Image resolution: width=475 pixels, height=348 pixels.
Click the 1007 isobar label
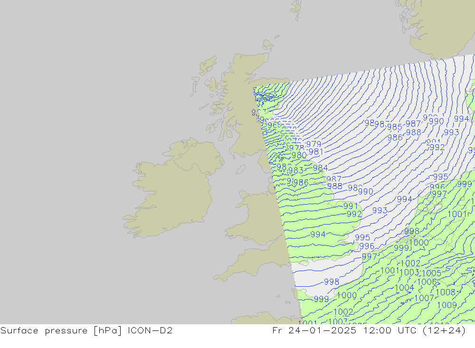coord(424,298)
